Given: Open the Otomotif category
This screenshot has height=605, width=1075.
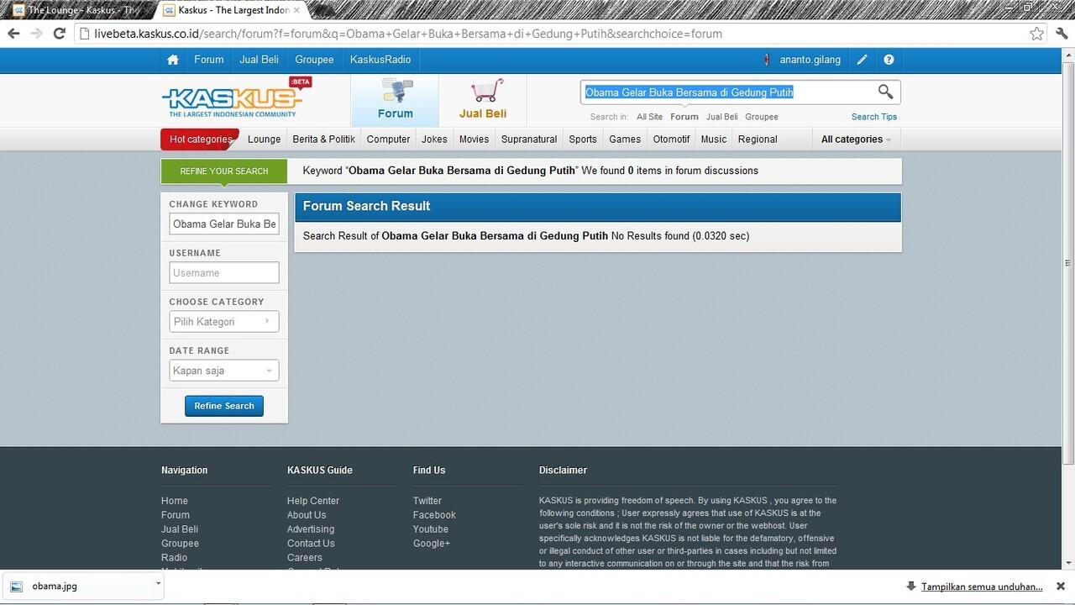Looking at the screenshot, I should pos(672,139).
